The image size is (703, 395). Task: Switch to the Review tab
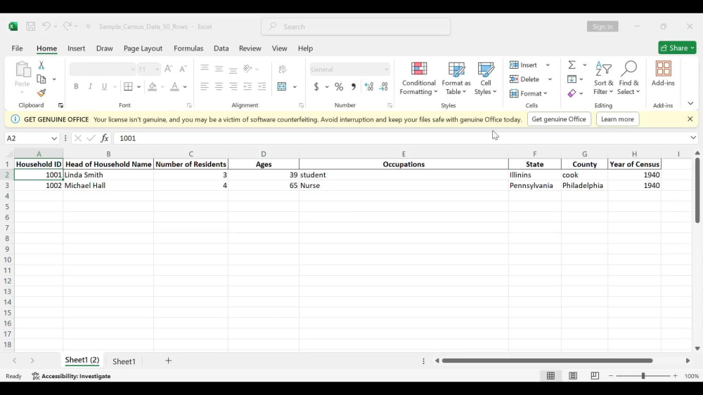(250, 48)
